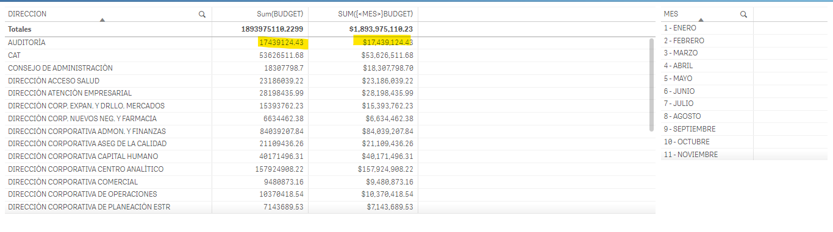Select 11 - NOVIEMBRE month value
Image resolution: width=833 pixels, height=232 pixels.
click(707, 155)
